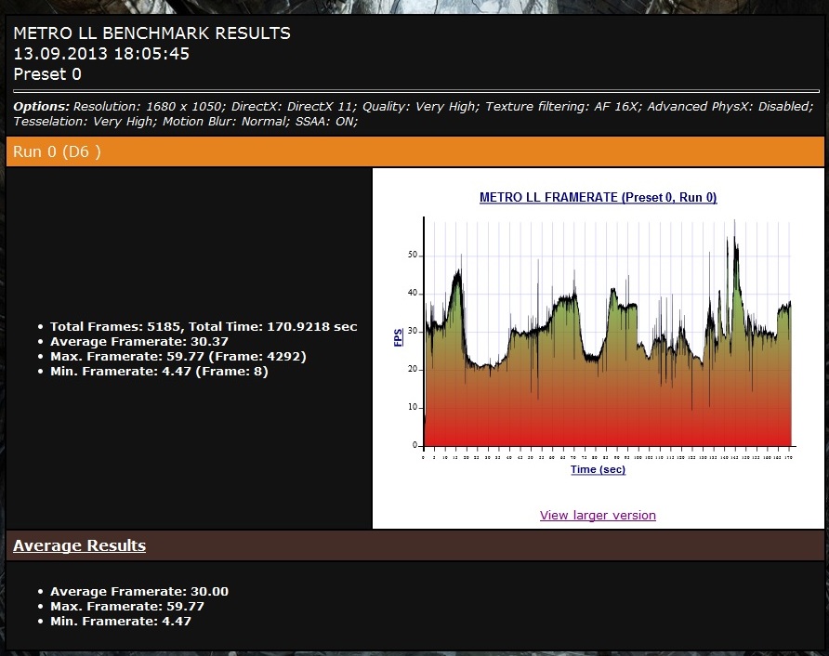This screenshot has width=829, height=656.
Task: Click Min. Framerate: 4.47 under Average Results
Action: (121, 621)
